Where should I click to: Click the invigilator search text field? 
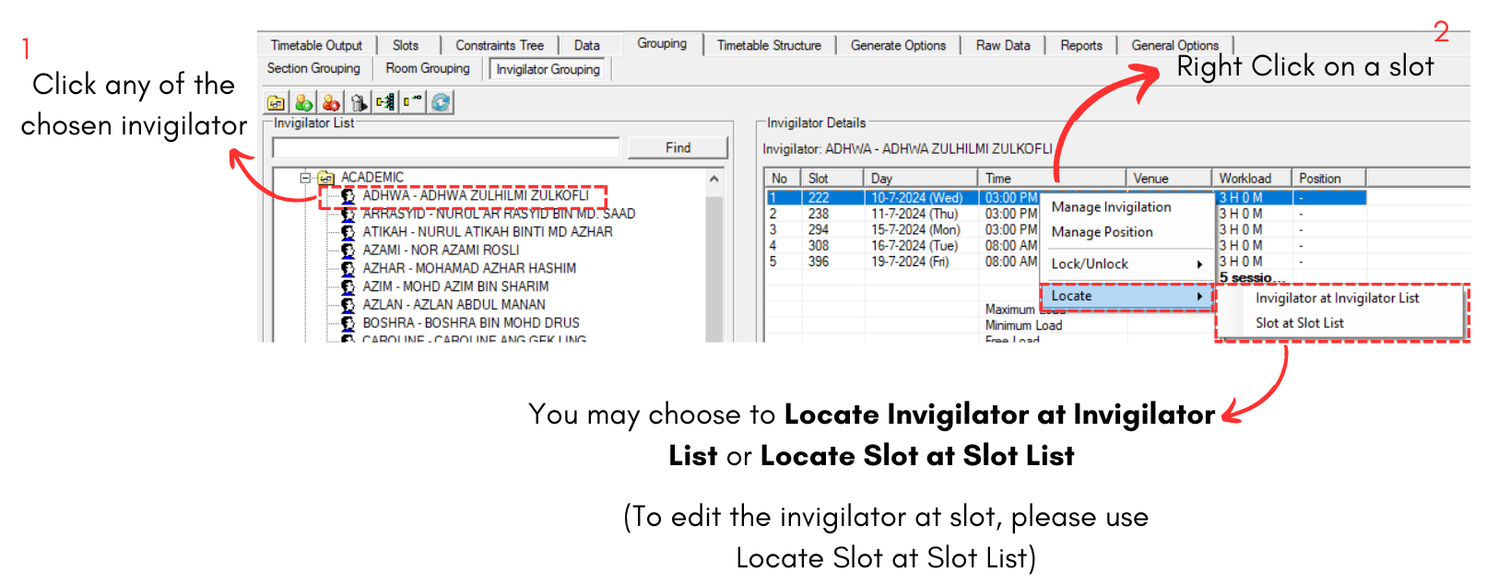446,148
